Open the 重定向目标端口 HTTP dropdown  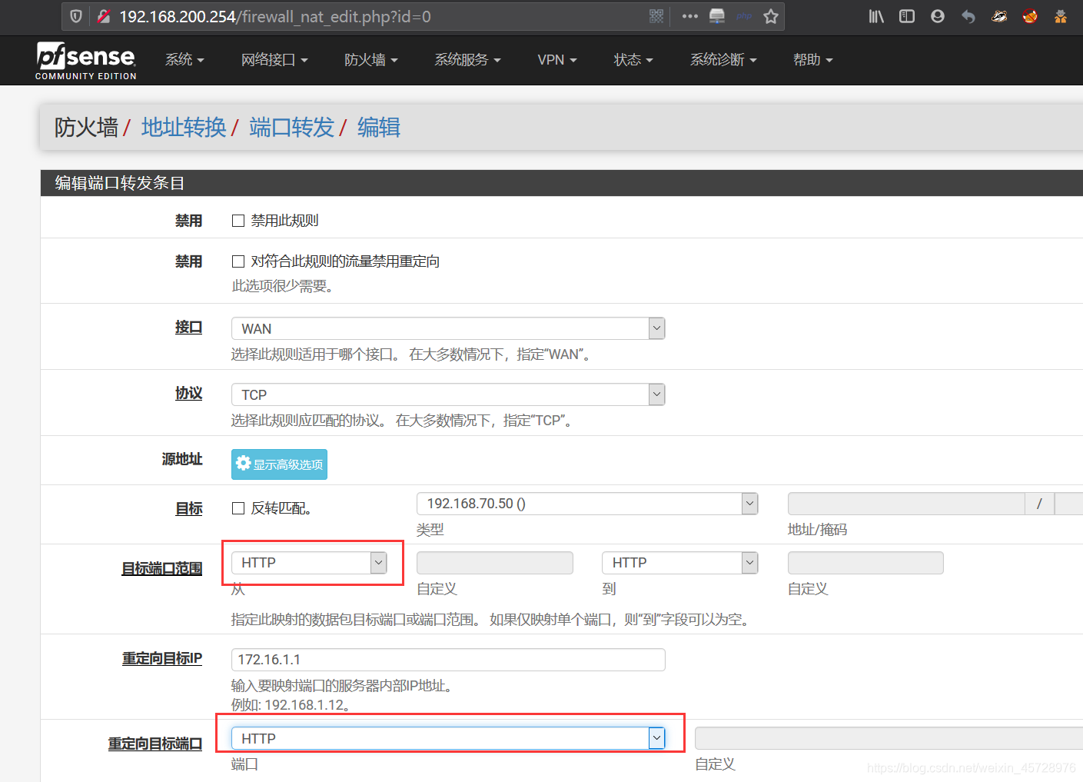(448, 738)
